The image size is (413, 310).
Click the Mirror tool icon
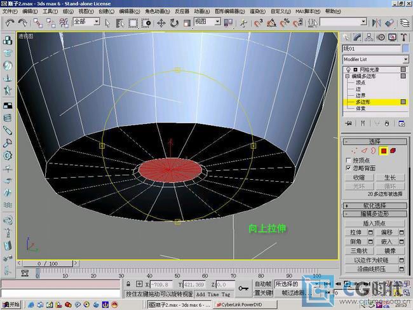(x=376, y=23)
